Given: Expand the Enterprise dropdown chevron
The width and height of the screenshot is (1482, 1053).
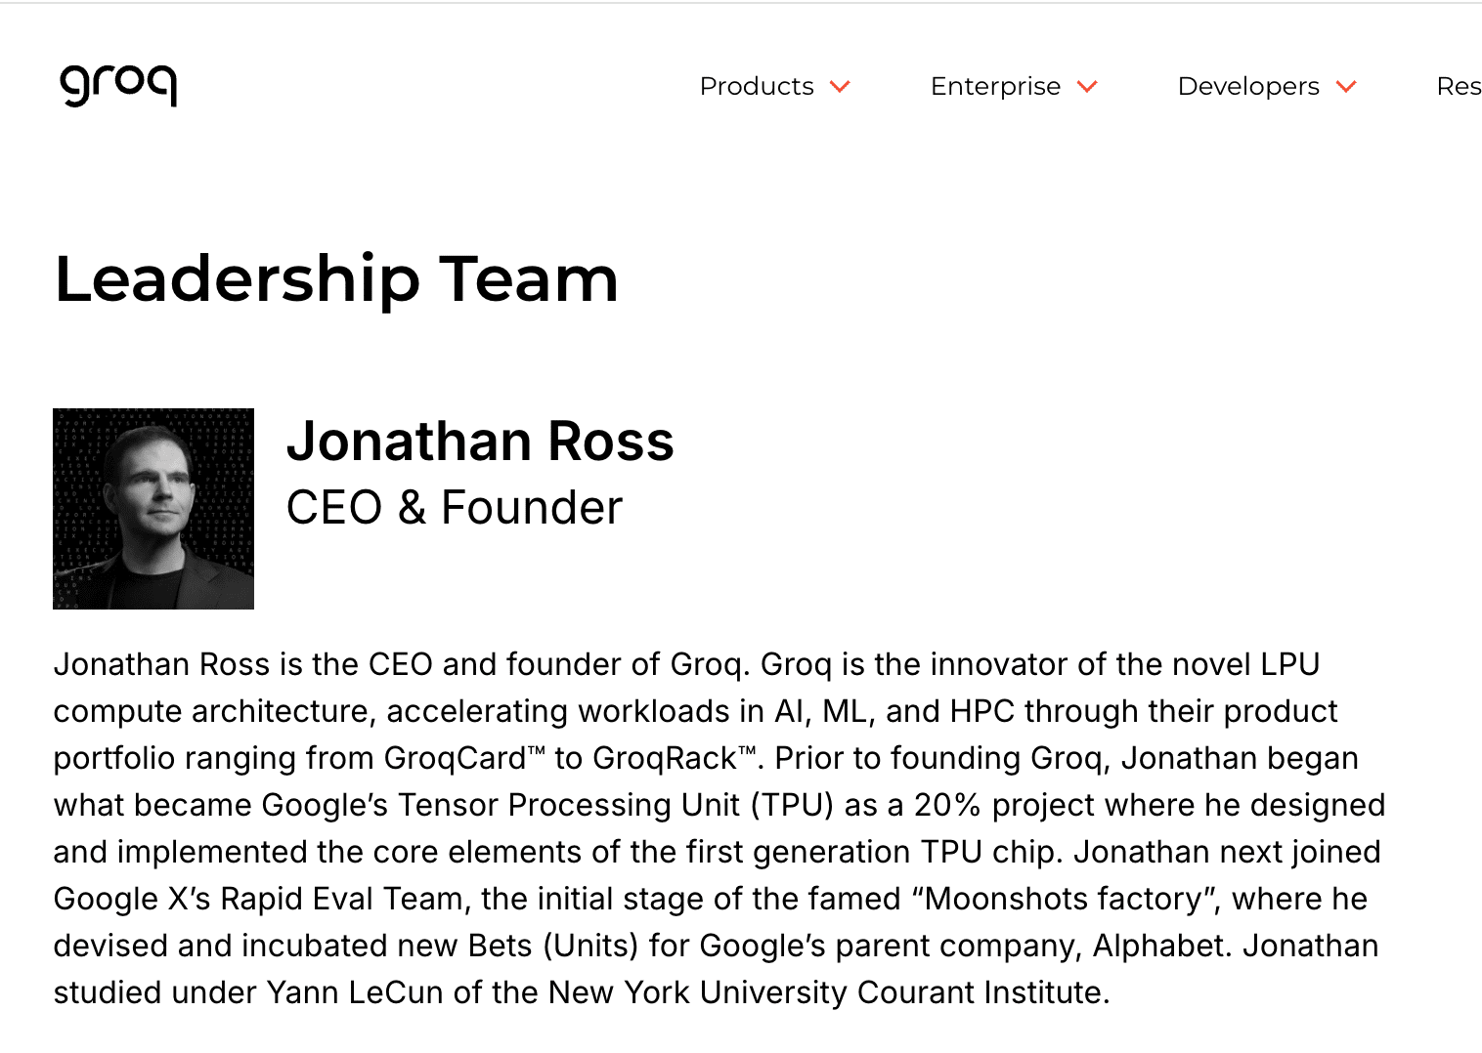Looking at the screenshot, I should [x=1087, y=87].
